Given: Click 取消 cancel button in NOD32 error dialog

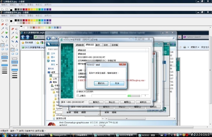Looking at the screenshot, I should pos(117,83).
